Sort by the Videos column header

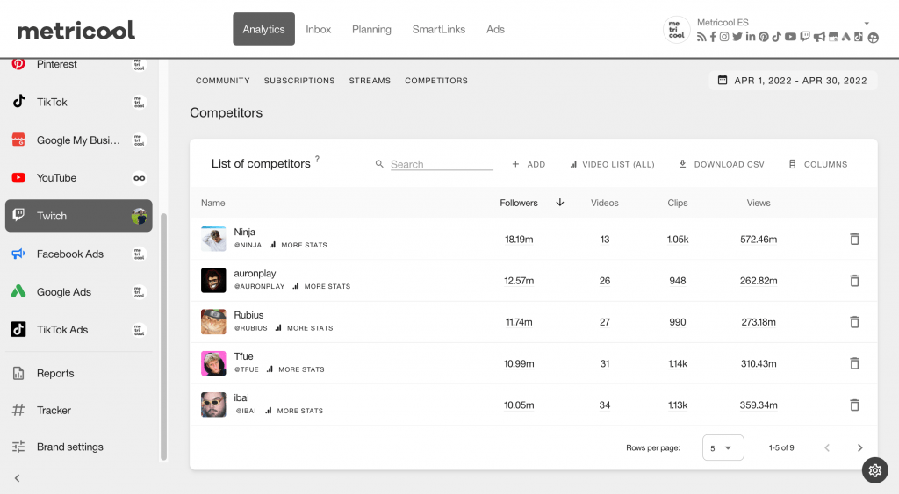click(604, 203)
